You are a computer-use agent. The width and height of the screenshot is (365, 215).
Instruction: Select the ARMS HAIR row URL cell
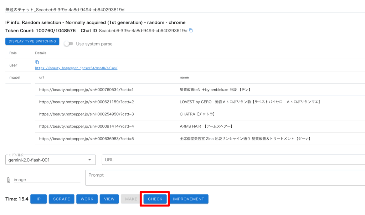point(87,126)
